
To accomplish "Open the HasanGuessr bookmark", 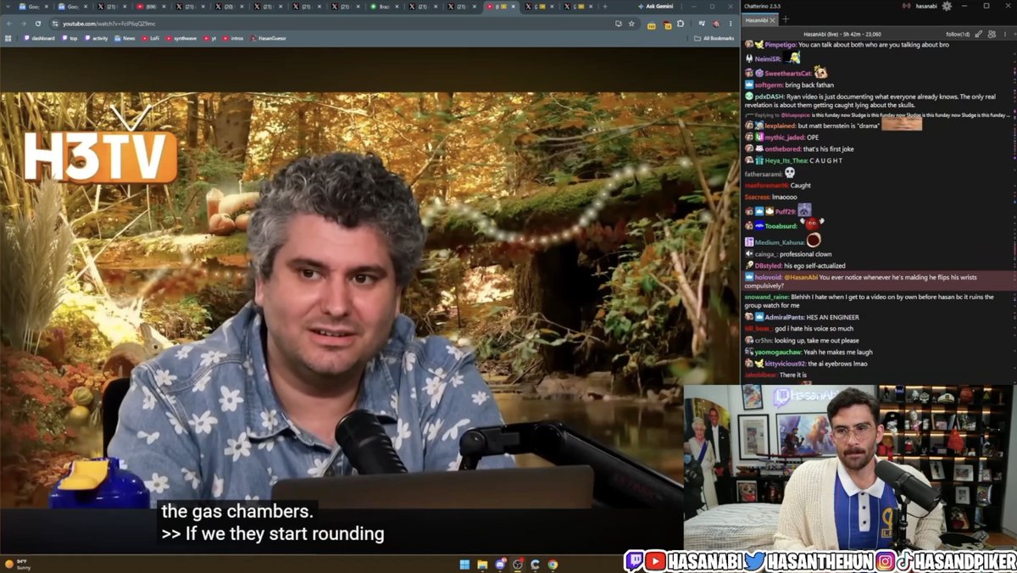I will coord(268,38).
